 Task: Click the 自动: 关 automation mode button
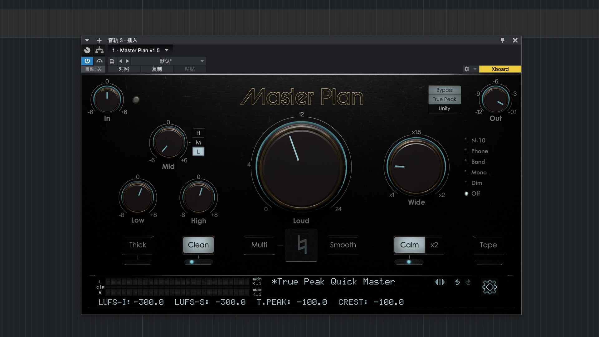tap(93, 69)
